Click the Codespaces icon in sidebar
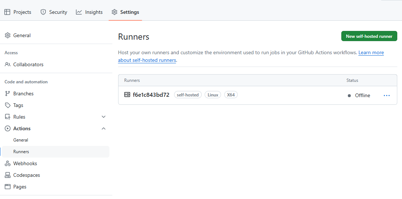Screen dimensions: 402x199 point(8,175)
